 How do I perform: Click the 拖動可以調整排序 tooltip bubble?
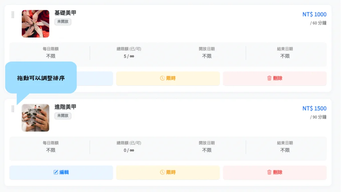[x=41, y=78]
